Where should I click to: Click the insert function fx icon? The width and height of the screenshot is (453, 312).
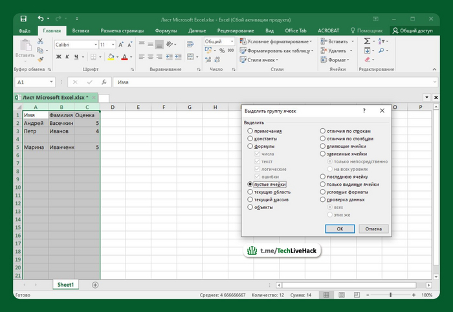coord(104,82)
